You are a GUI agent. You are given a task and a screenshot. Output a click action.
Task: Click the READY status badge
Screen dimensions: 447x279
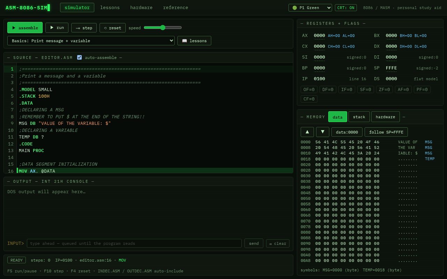coord(16,260)
